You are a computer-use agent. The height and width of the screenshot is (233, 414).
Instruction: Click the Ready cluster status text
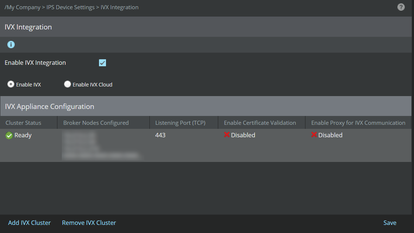[23, 135]
